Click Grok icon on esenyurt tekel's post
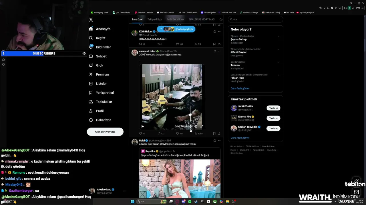Screen dimensions: 366x205 [215, 51]
